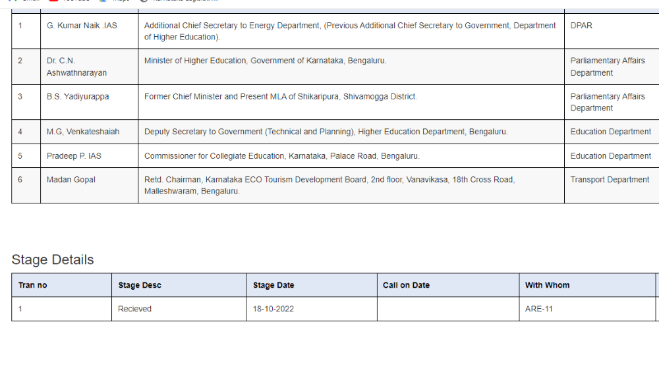Select Parliamentary Affairs Department for B.S. Yadiyurappa
This screenshot has width=659, height=370.
(608, 102)
